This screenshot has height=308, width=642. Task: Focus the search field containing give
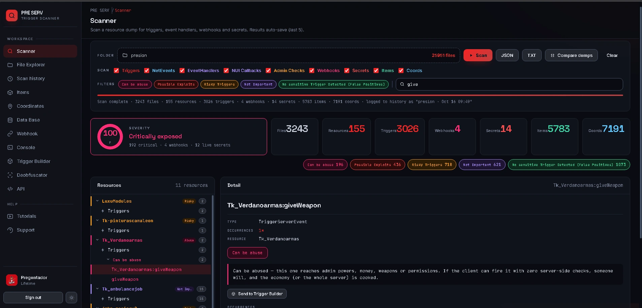[509, 84]
